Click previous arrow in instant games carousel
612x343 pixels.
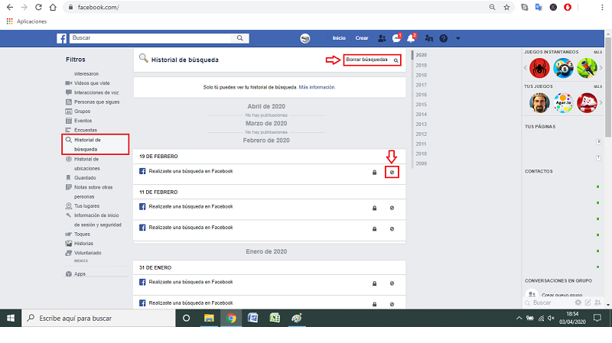(x=526, y=68)
